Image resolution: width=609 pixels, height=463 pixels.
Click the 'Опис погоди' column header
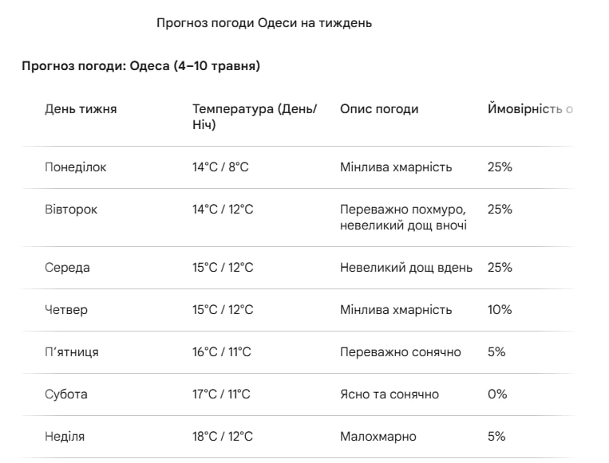click(x=379, y=109)
